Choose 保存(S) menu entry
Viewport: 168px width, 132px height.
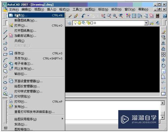click(36, 53)
